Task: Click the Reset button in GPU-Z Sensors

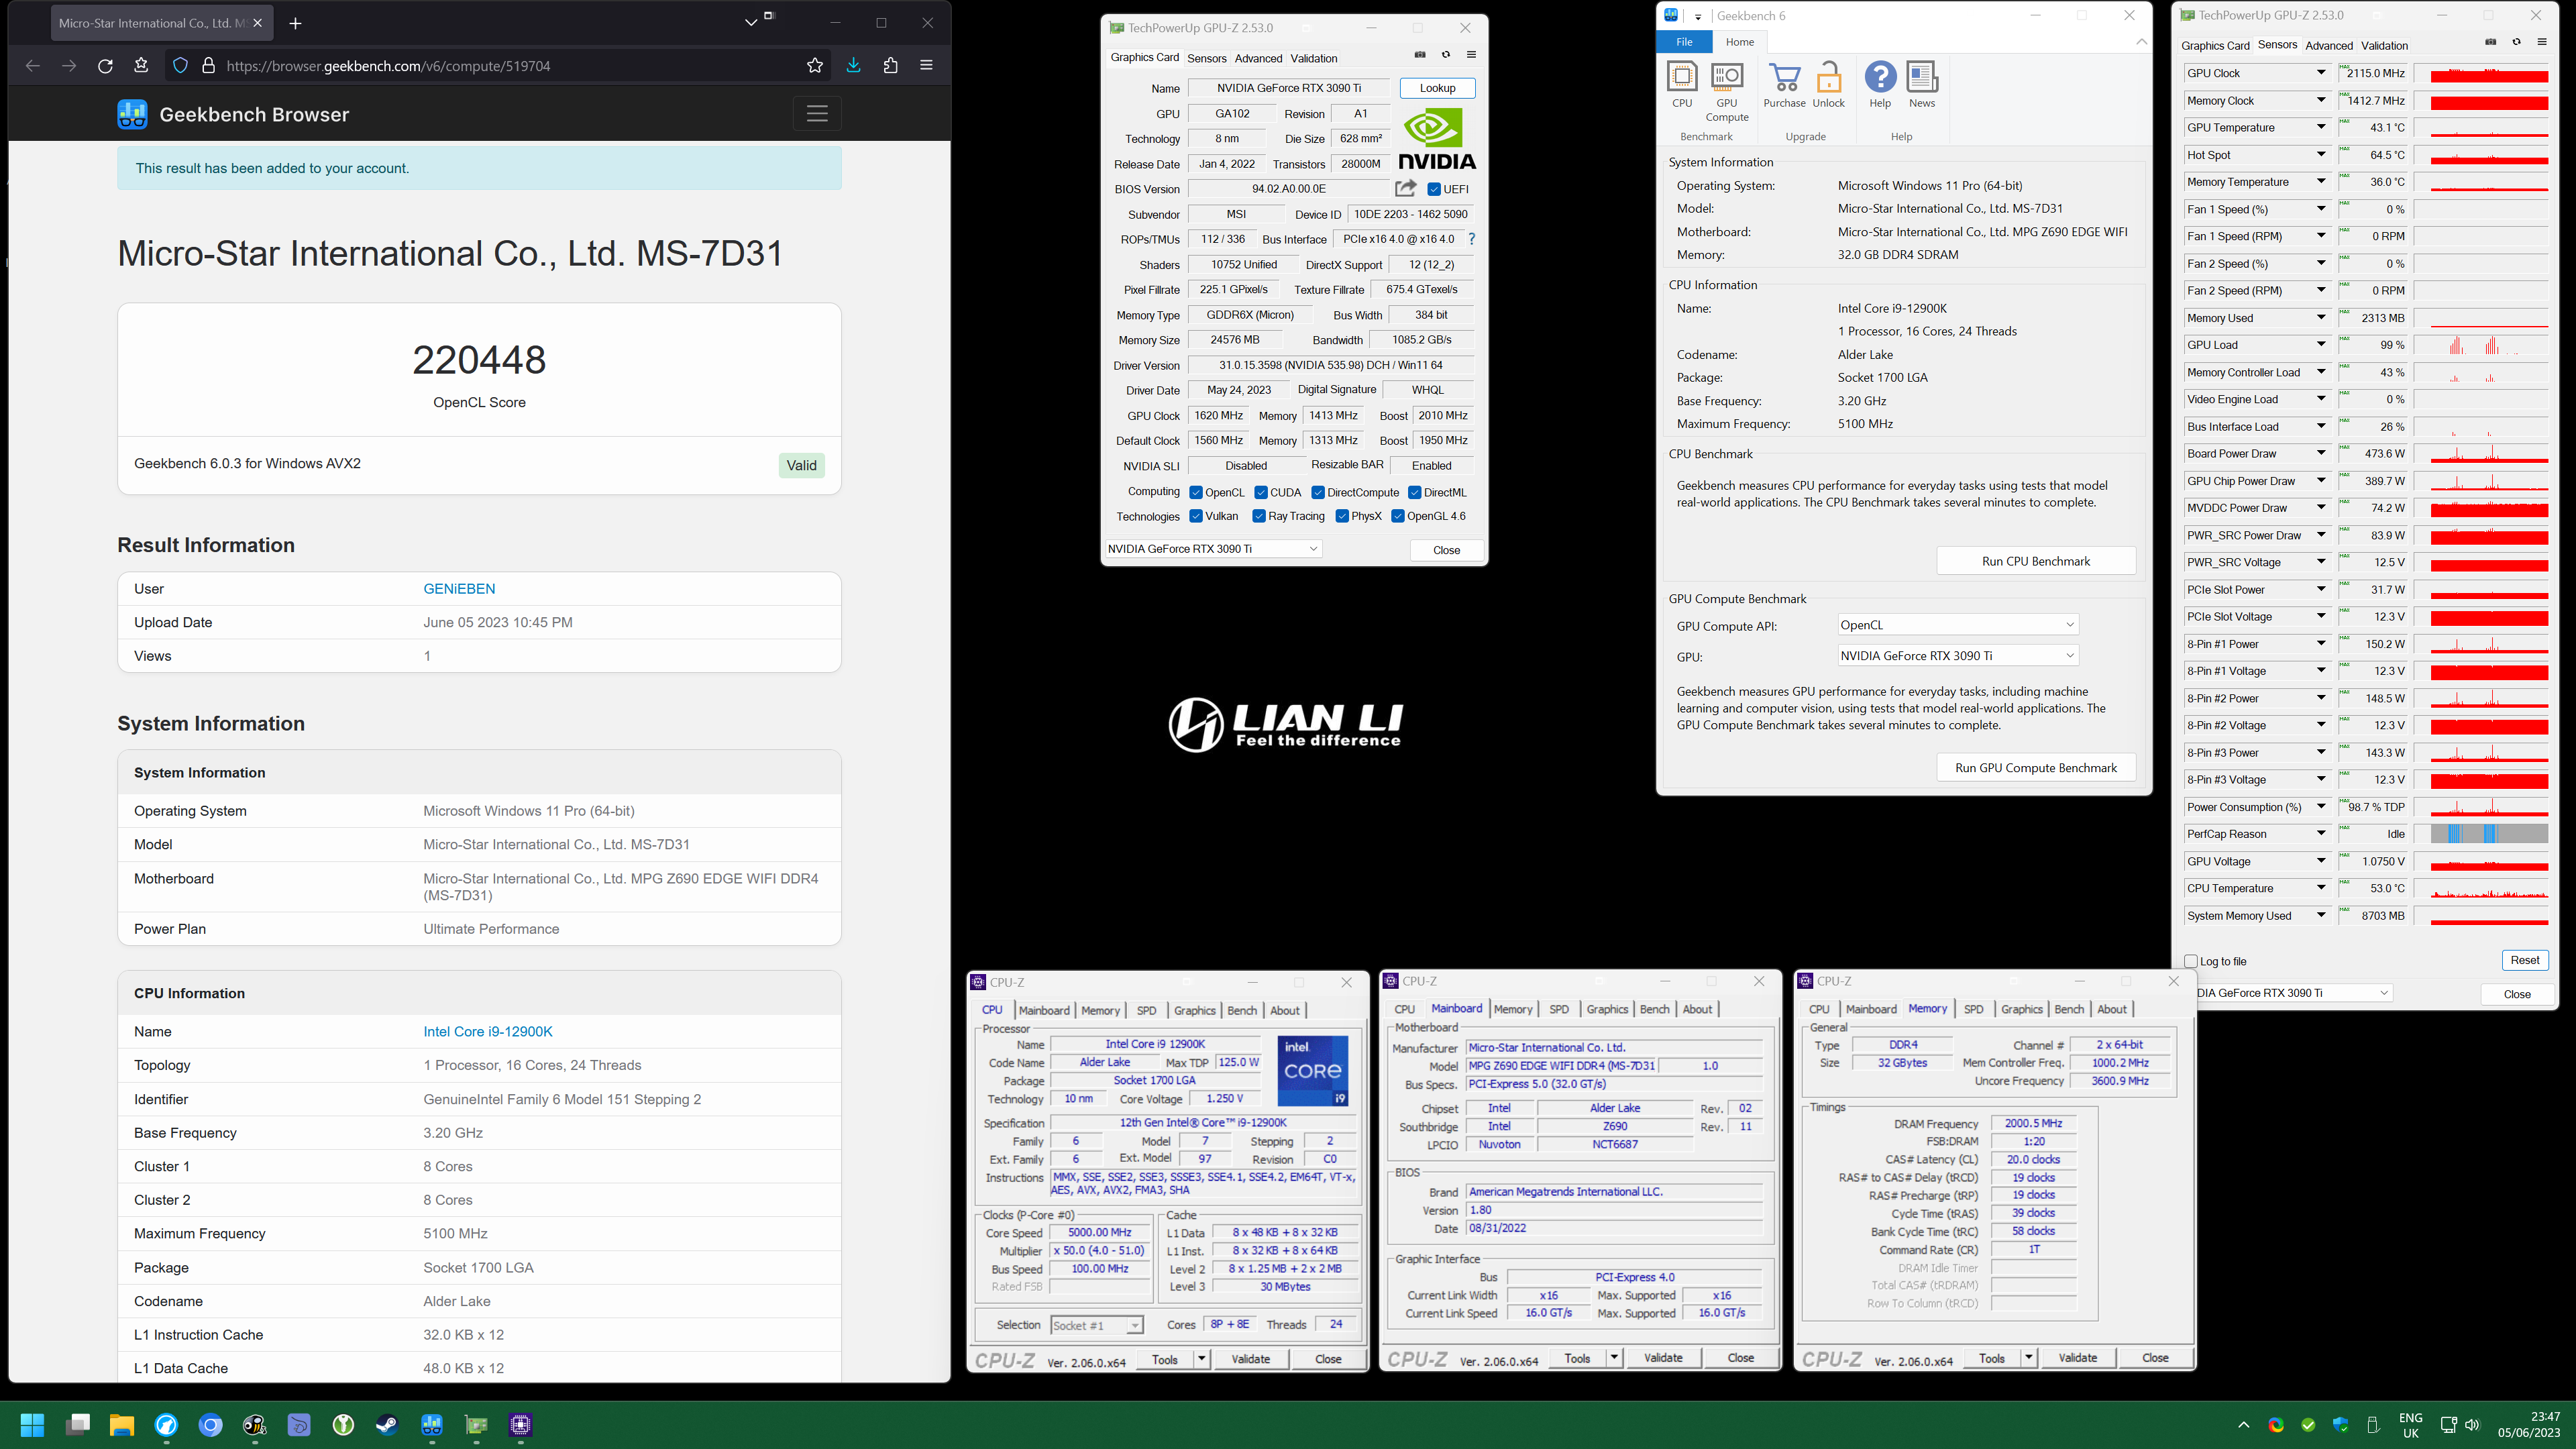Action: pyautogui.click(x=2524, y=960)
